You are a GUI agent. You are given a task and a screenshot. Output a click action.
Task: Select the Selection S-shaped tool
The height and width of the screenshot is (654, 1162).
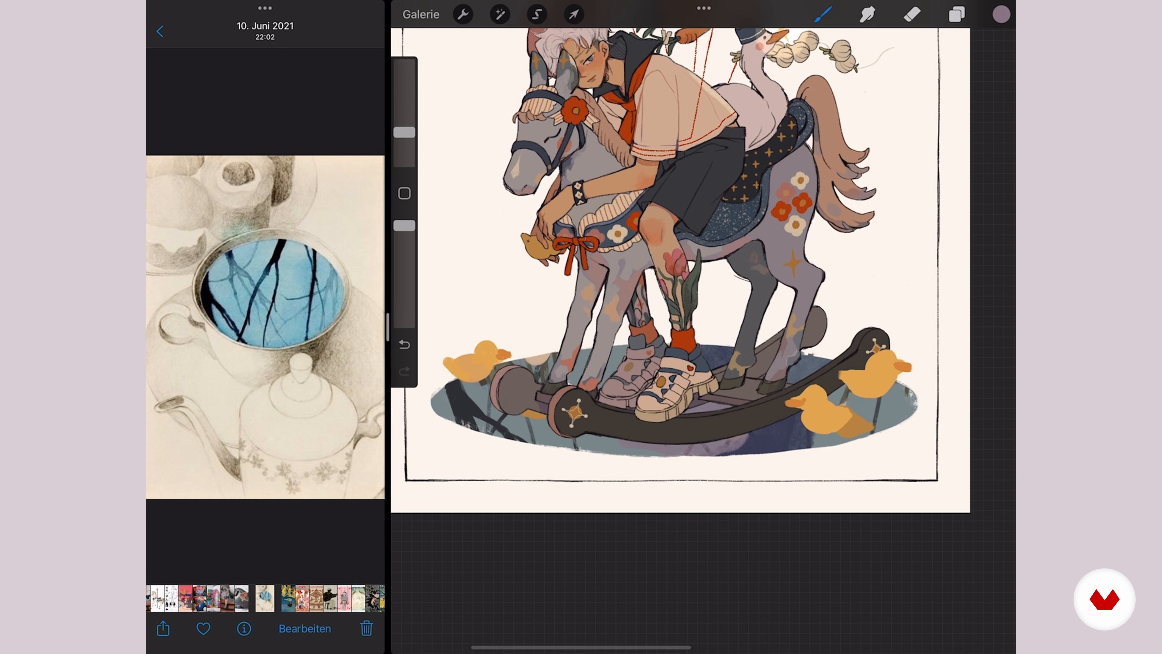pos(537,15)
